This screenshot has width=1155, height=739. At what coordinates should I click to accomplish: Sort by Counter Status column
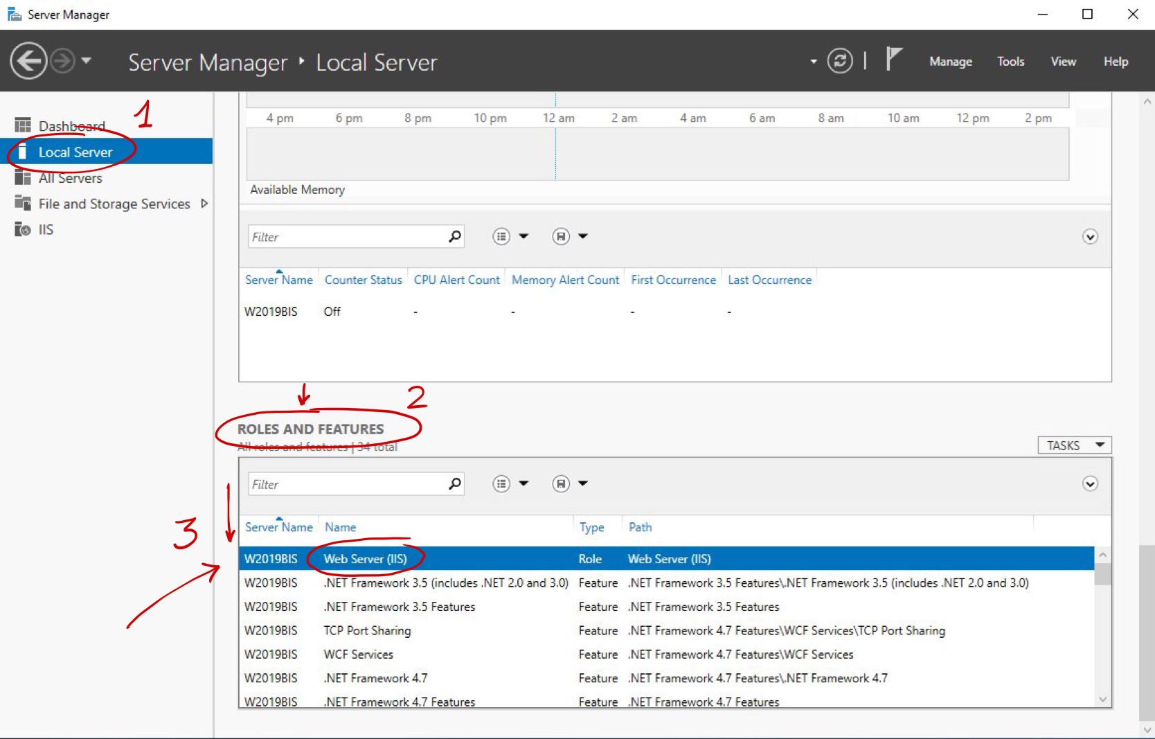pyautogui.click(x=364, y=280)
